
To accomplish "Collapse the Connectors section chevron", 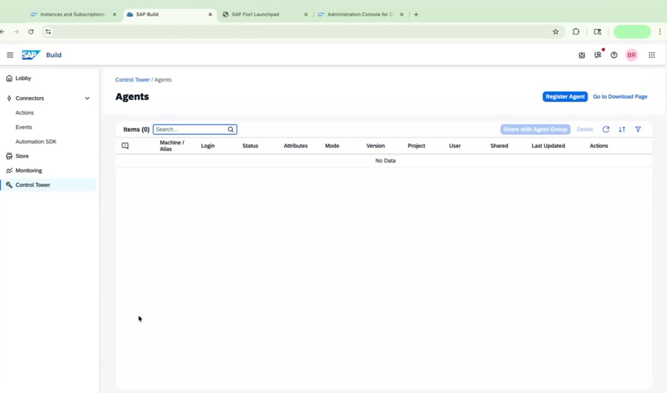I will coord(87,98).
